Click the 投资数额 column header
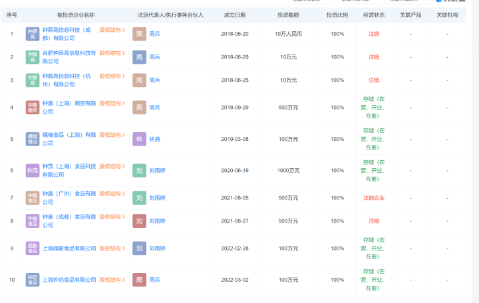 pos(288,15)
